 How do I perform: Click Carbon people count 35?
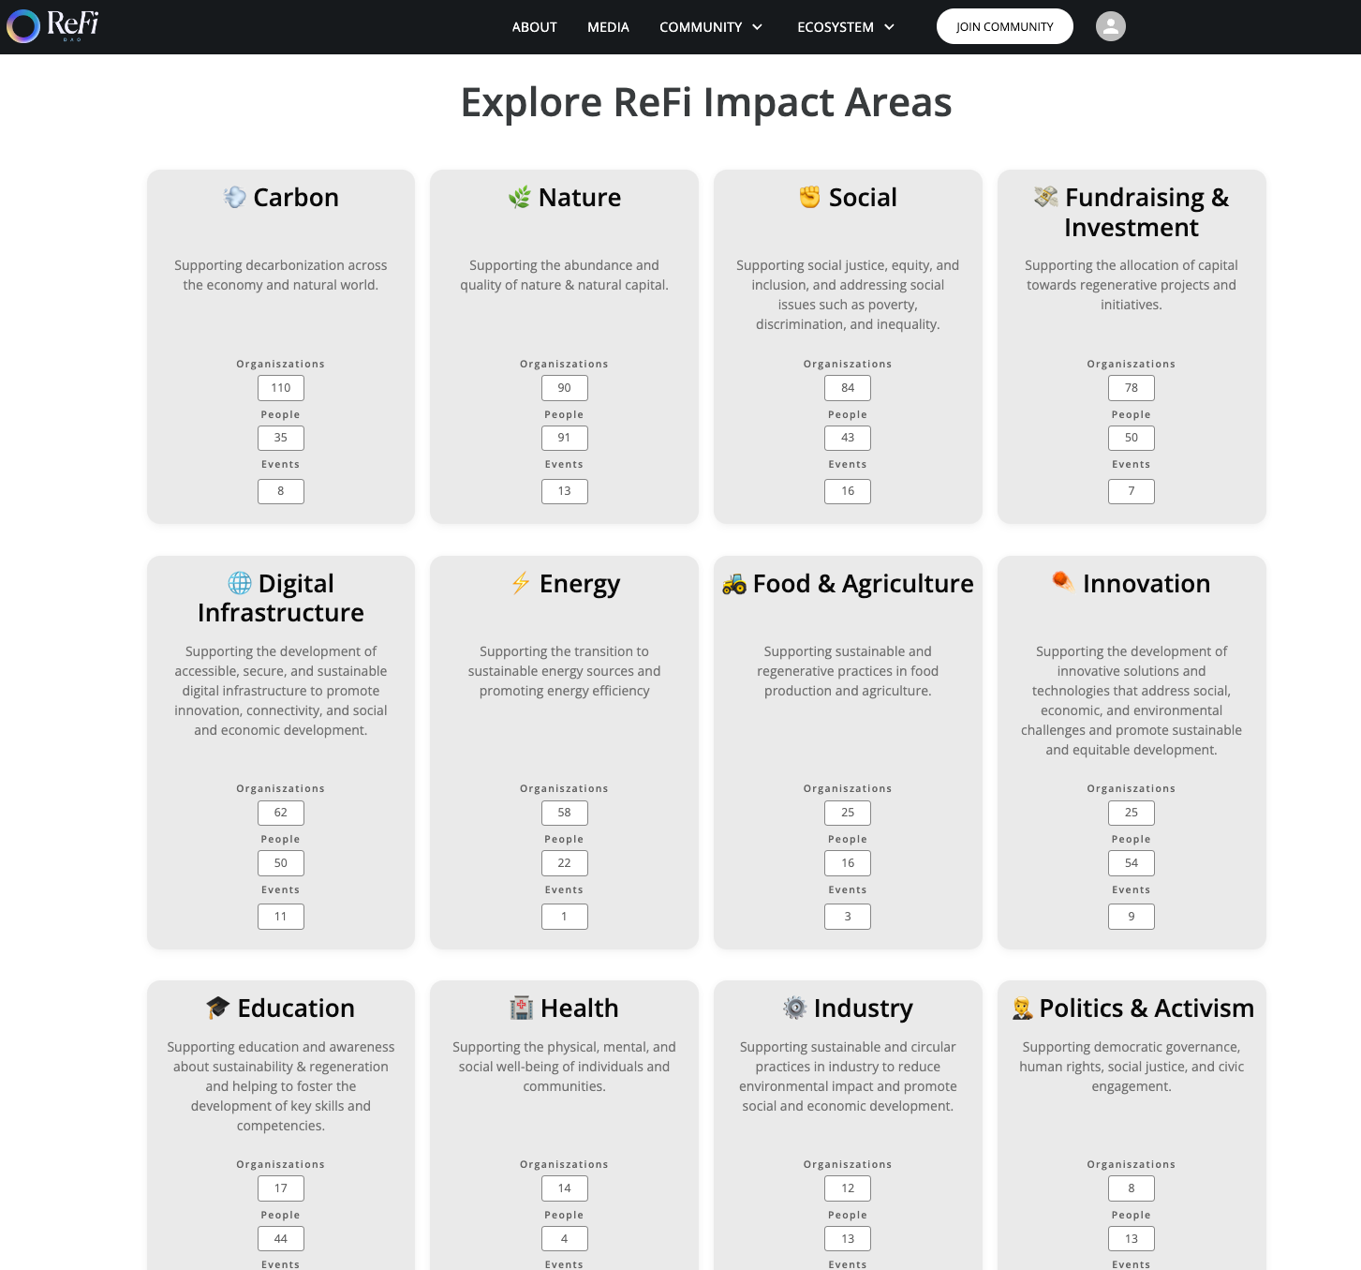281,438
